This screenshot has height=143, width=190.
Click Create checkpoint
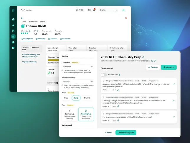pos(126,133)
